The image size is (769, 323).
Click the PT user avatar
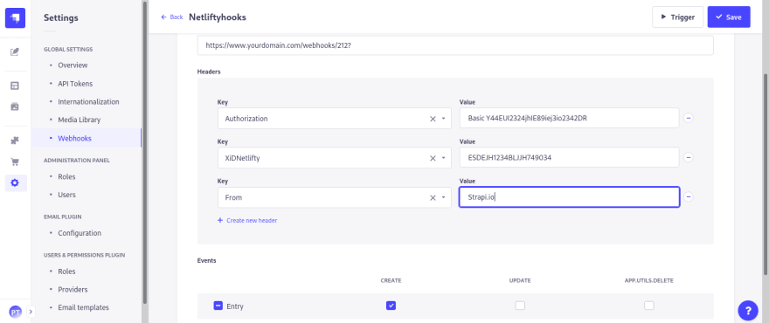[x=15, y=312]
